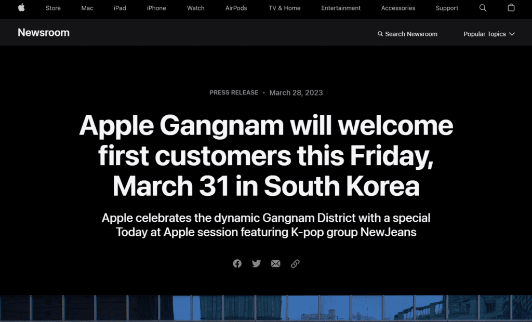
Task: Open the TV & Home menu
Action: (284, 8)
